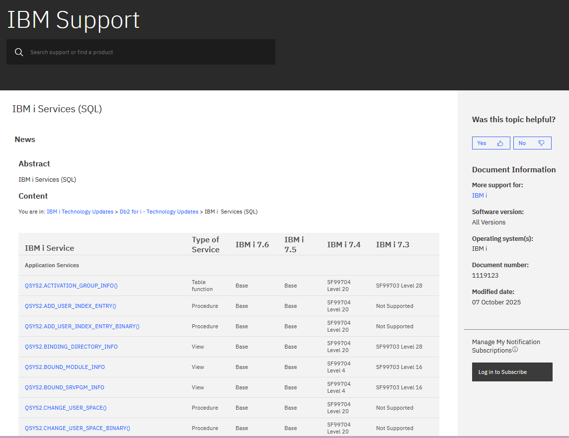The width and height of the screenshot is (569, 438).
Task: Open QSYS2.BOUND_SRVPGM_INFO link
Action: point(64,387)
